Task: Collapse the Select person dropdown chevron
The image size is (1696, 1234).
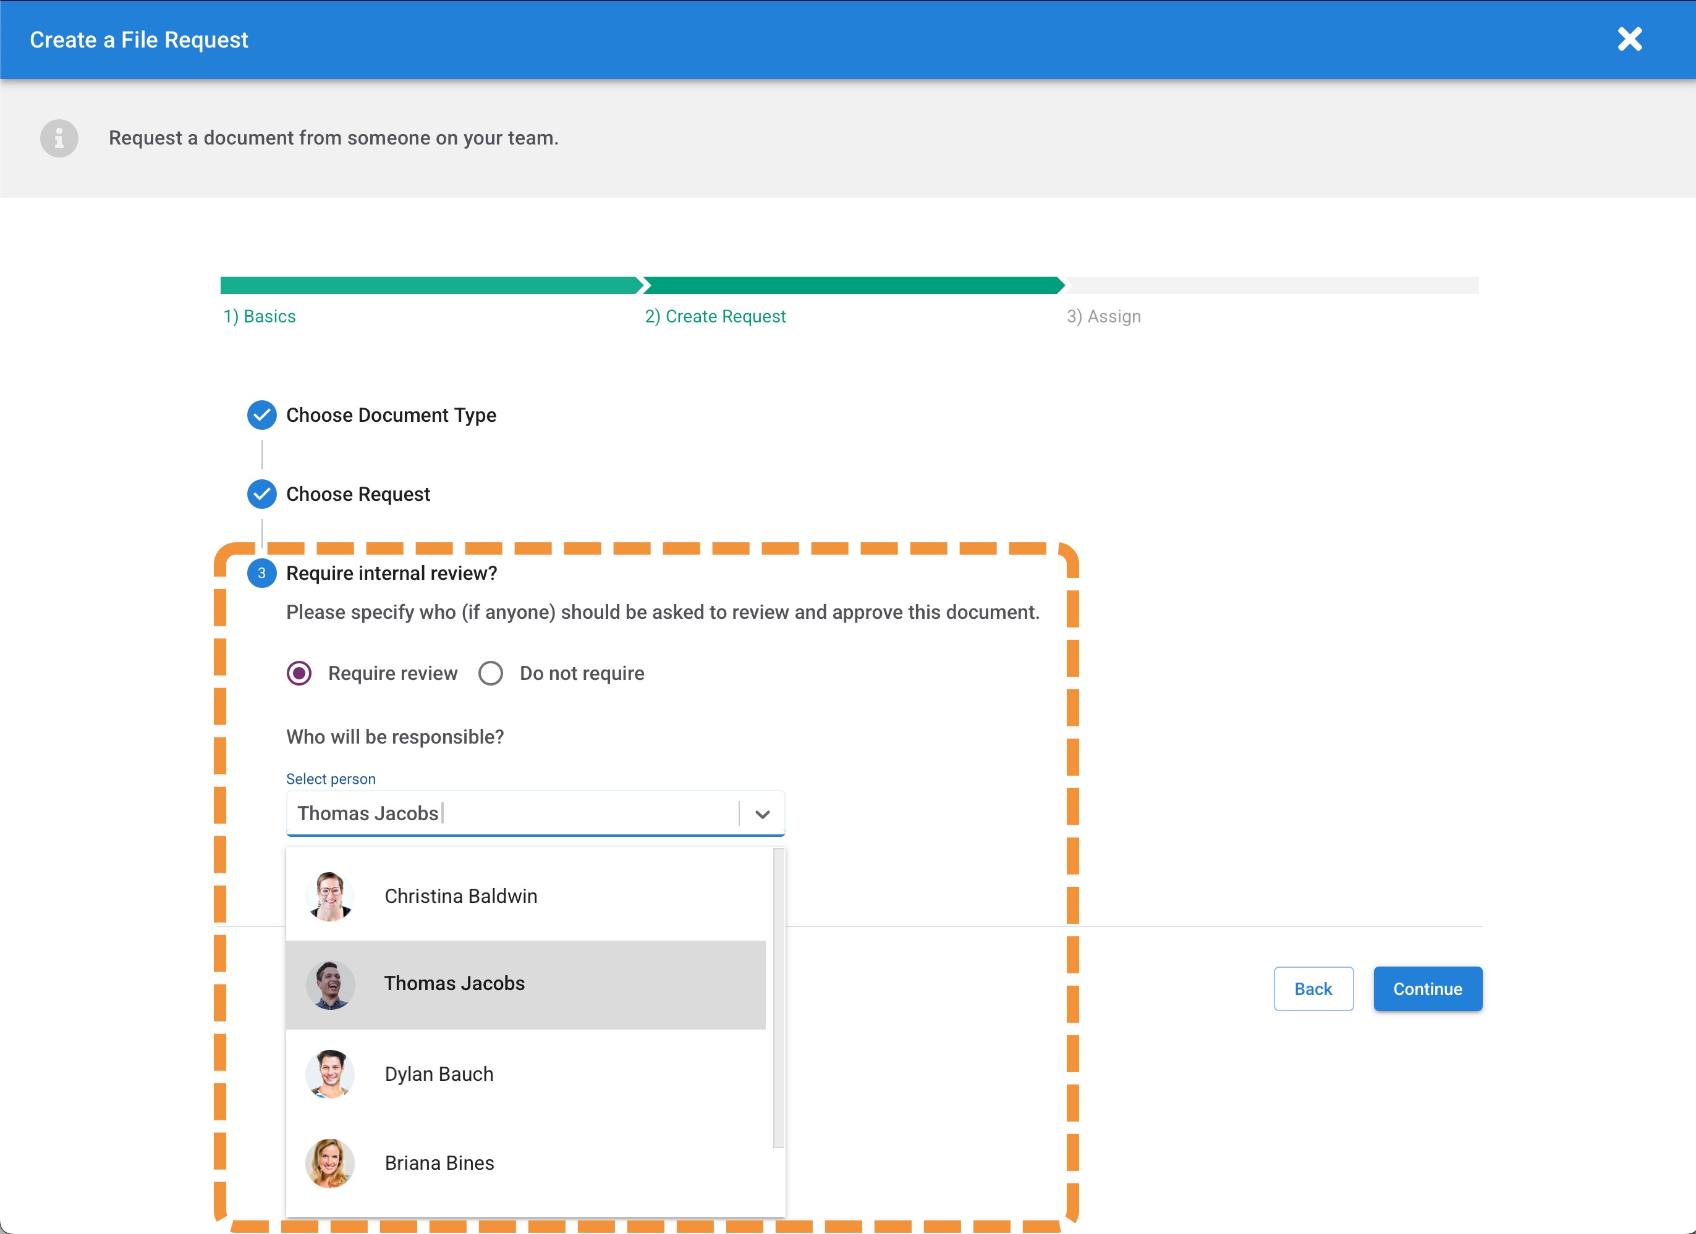Action: tap(762, 814)
